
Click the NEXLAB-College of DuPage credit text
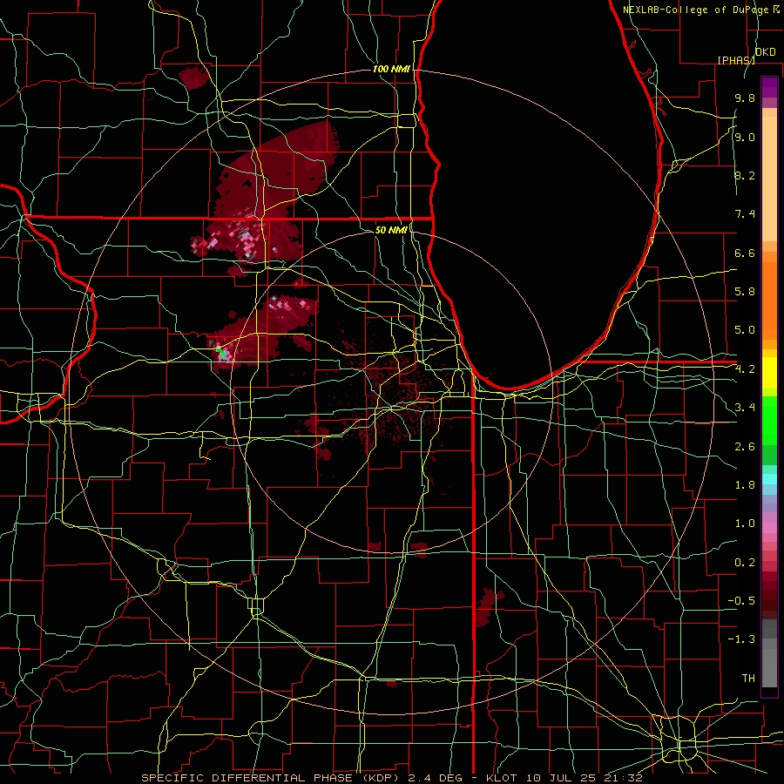695,10
